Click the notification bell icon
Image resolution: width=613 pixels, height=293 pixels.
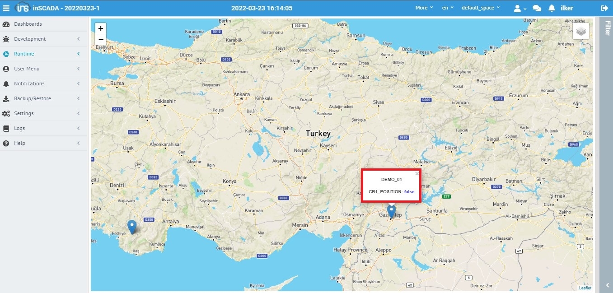552,8
